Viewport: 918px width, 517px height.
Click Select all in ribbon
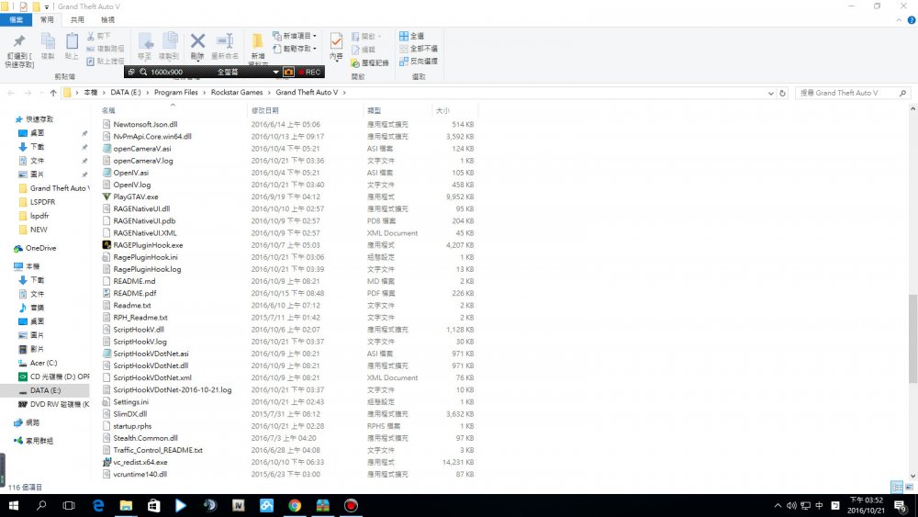411,36
